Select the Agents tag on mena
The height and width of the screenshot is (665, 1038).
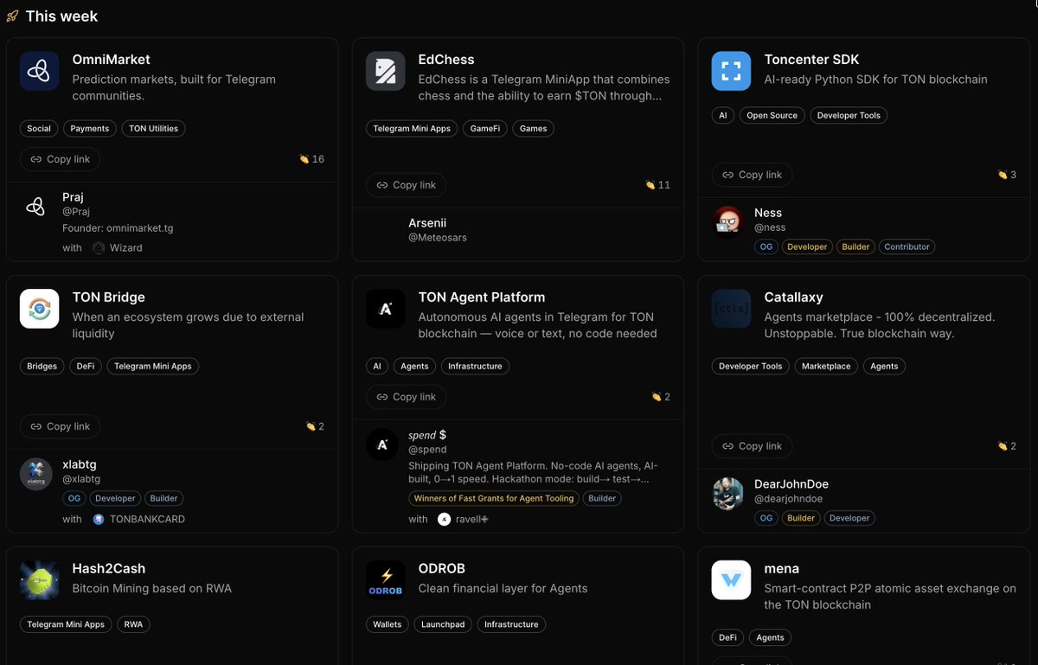click(x=770, y=638)
